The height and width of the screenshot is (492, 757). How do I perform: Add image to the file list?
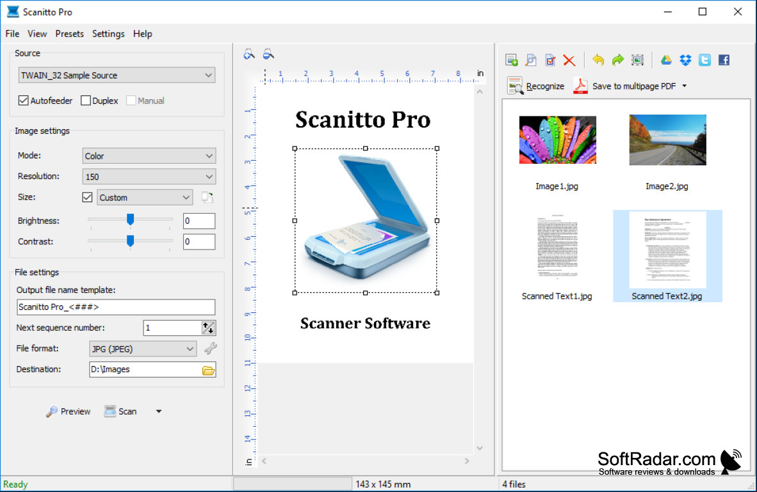coord(511,60)
